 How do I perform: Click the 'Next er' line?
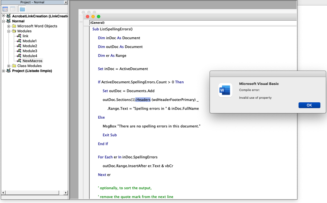104,175
